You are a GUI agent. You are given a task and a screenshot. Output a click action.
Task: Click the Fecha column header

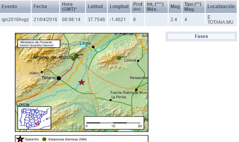[45, 7]
